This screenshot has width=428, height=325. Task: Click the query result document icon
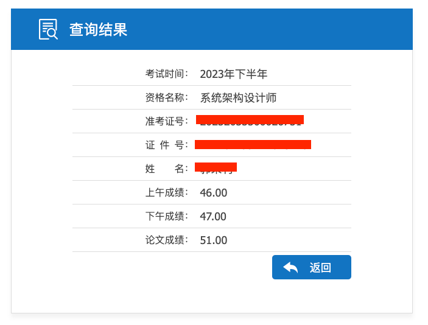(48, 29)
